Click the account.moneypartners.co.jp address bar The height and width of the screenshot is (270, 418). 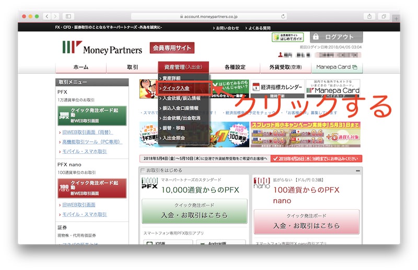[x=208, y=16]
